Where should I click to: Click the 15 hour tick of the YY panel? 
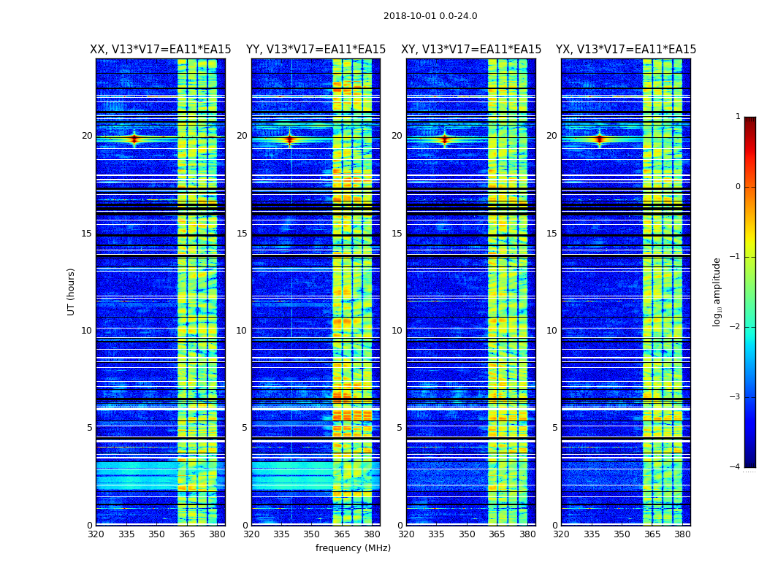click(x=242, y=234)
